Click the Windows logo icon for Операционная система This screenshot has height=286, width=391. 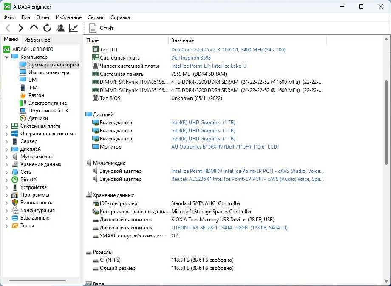15,134
